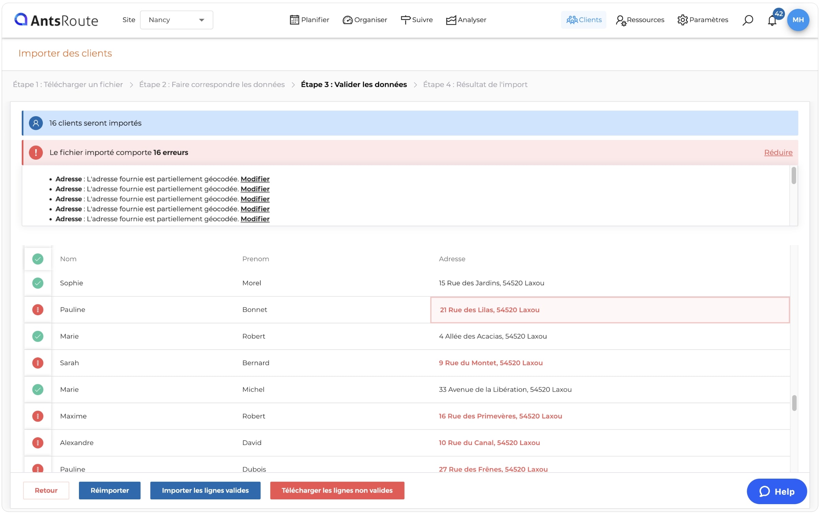Viewport: 820px width, 514px height.
Task: Click the third Modifier link in error list
Action: [x=255, y=199]
